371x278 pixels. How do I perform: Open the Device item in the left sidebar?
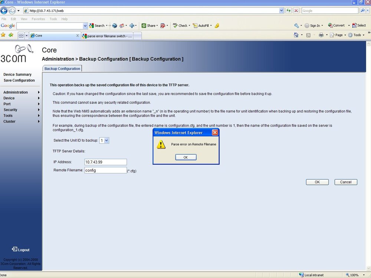pos(9,98)
